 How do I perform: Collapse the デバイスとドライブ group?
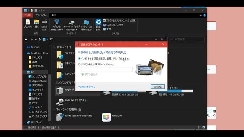click(x=54, y=83)
